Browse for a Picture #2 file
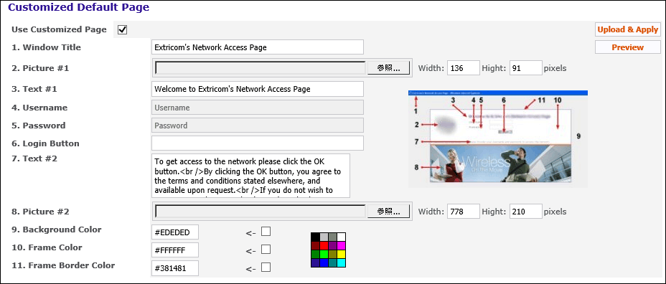 click(x=389, y=212)
